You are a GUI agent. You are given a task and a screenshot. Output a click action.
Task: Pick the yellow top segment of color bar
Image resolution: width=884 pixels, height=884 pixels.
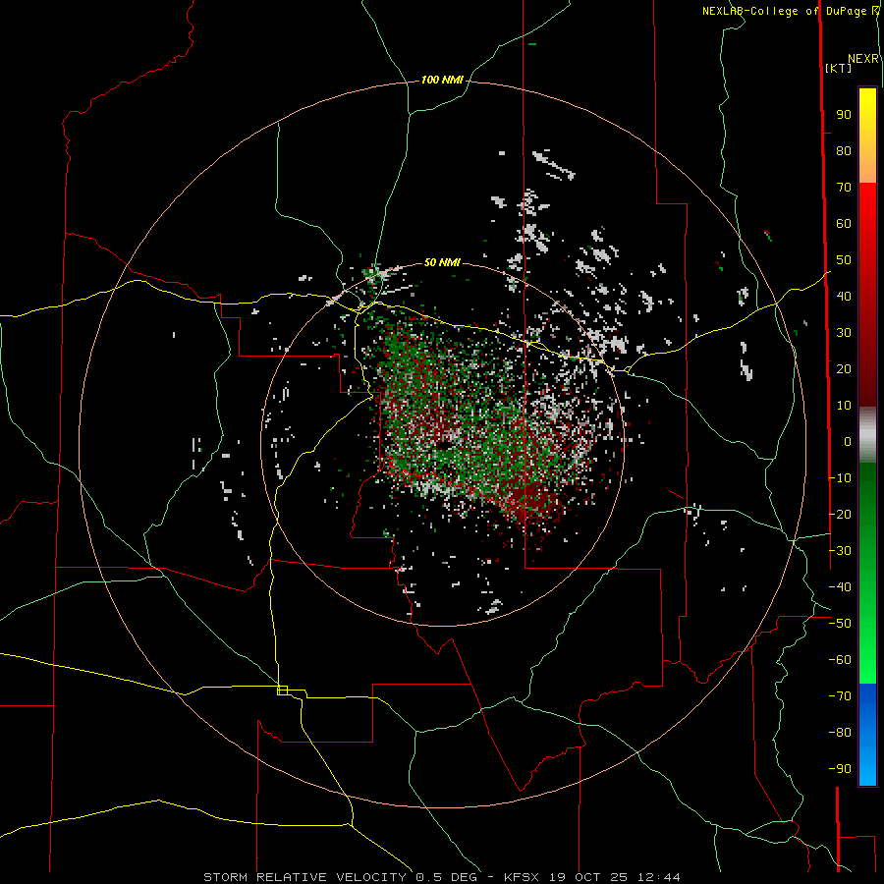click(x=867, y=136)
